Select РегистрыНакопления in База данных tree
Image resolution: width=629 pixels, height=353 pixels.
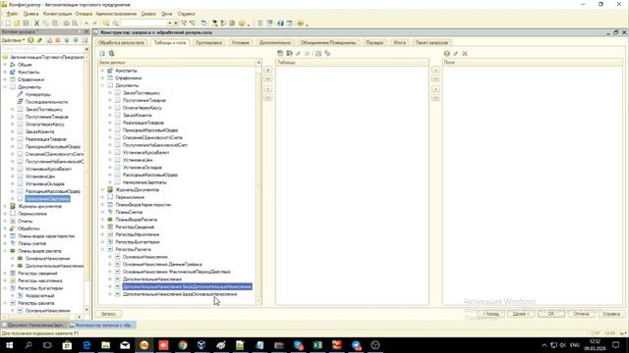[138, 234]
